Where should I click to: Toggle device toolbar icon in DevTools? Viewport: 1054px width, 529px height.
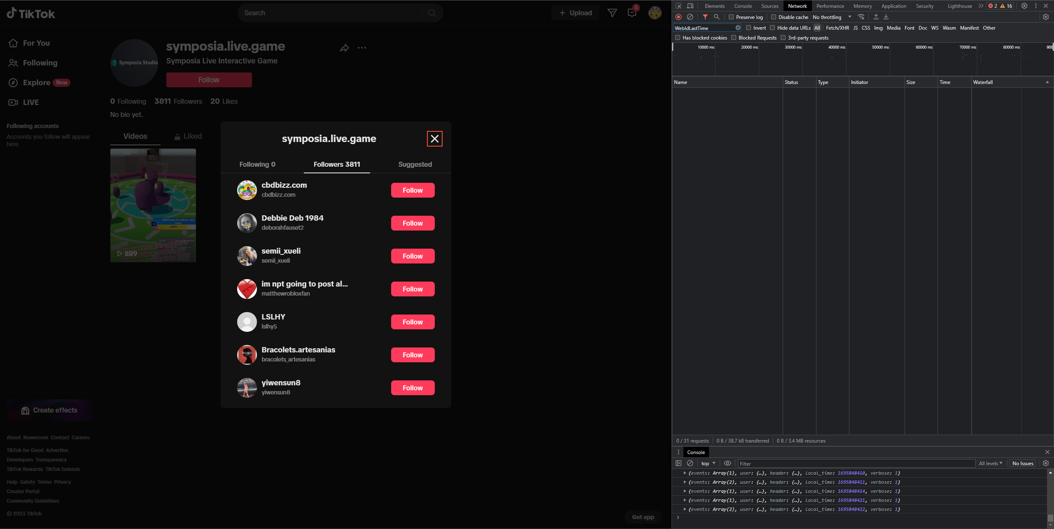pyautogui.click(x=690, y=6)
